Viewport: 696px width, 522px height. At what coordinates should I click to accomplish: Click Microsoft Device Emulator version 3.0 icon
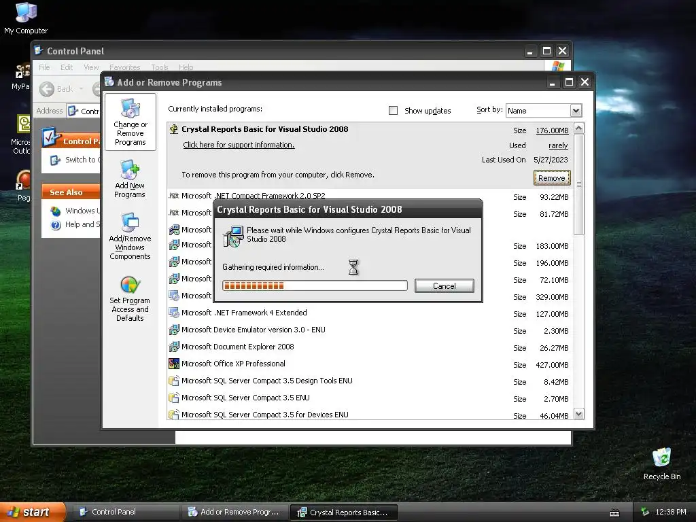[174, 330]
